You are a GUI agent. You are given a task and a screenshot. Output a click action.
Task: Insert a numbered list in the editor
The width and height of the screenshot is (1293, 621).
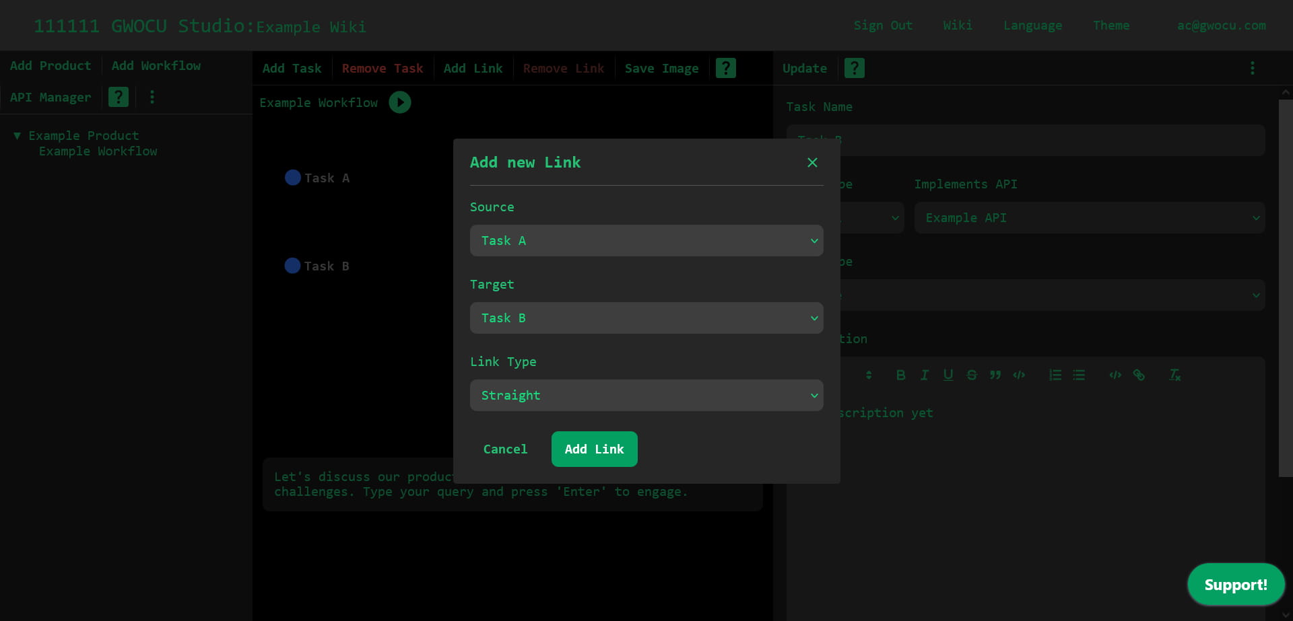(1055, 375)
